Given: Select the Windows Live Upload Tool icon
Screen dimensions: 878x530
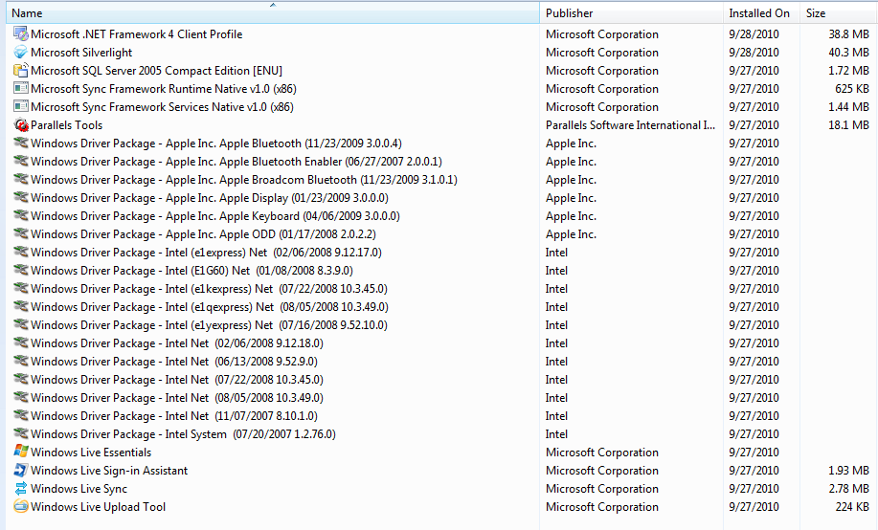Looking at the screenshot, I should pos(21,506).
